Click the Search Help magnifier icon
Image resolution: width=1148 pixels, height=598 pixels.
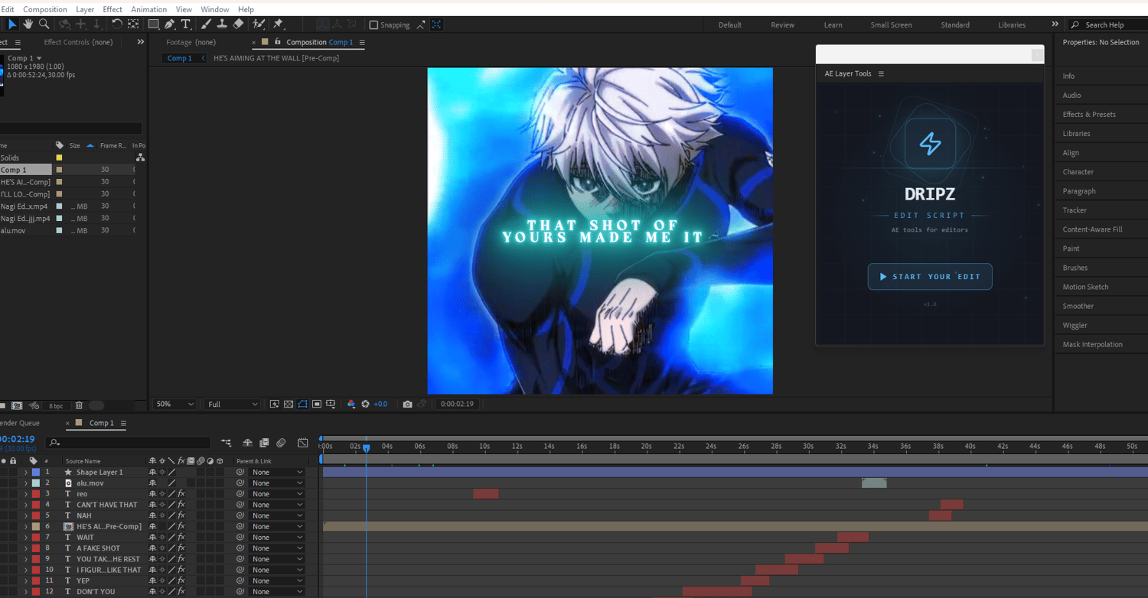coord(1075,25)
